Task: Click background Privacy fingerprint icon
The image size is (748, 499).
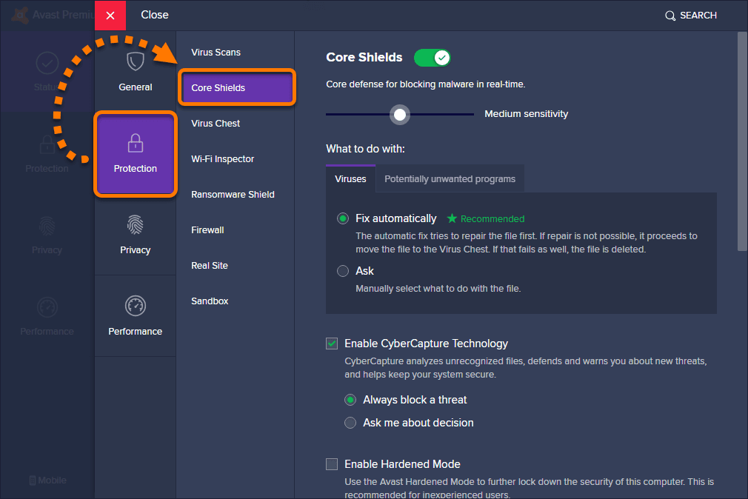Action: point(47,226)
